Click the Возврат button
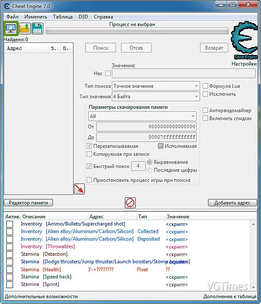 coord(214,48)
